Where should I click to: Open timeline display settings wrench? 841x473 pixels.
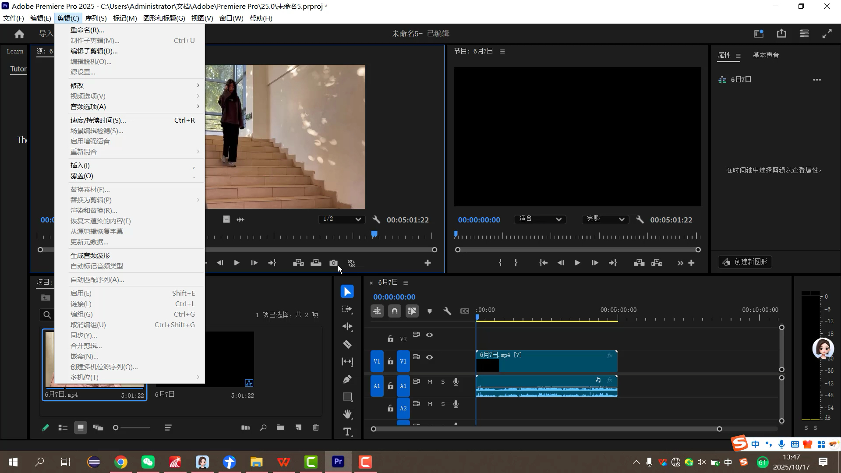pyautogui.click(x=447, y=311)
